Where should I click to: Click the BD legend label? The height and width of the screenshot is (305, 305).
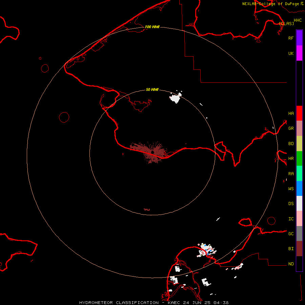tap(291, 143)
